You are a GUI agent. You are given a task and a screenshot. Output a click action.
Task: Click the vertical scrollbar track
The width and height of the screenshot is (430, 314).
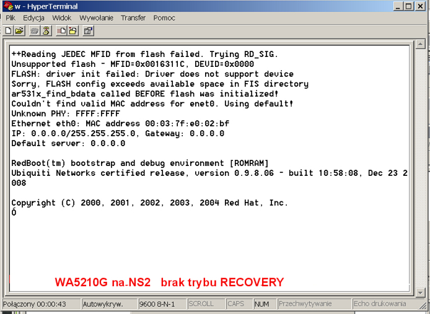point(420,168)
